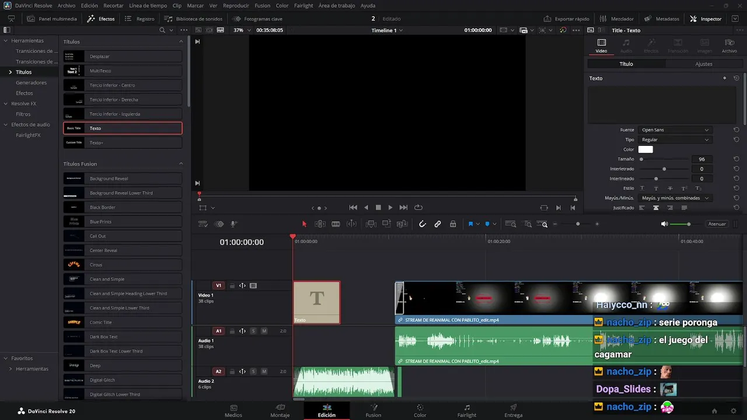The image size is (747, 420).
Task: Open the Reproducir menu
Action: (x=236, y=5)
